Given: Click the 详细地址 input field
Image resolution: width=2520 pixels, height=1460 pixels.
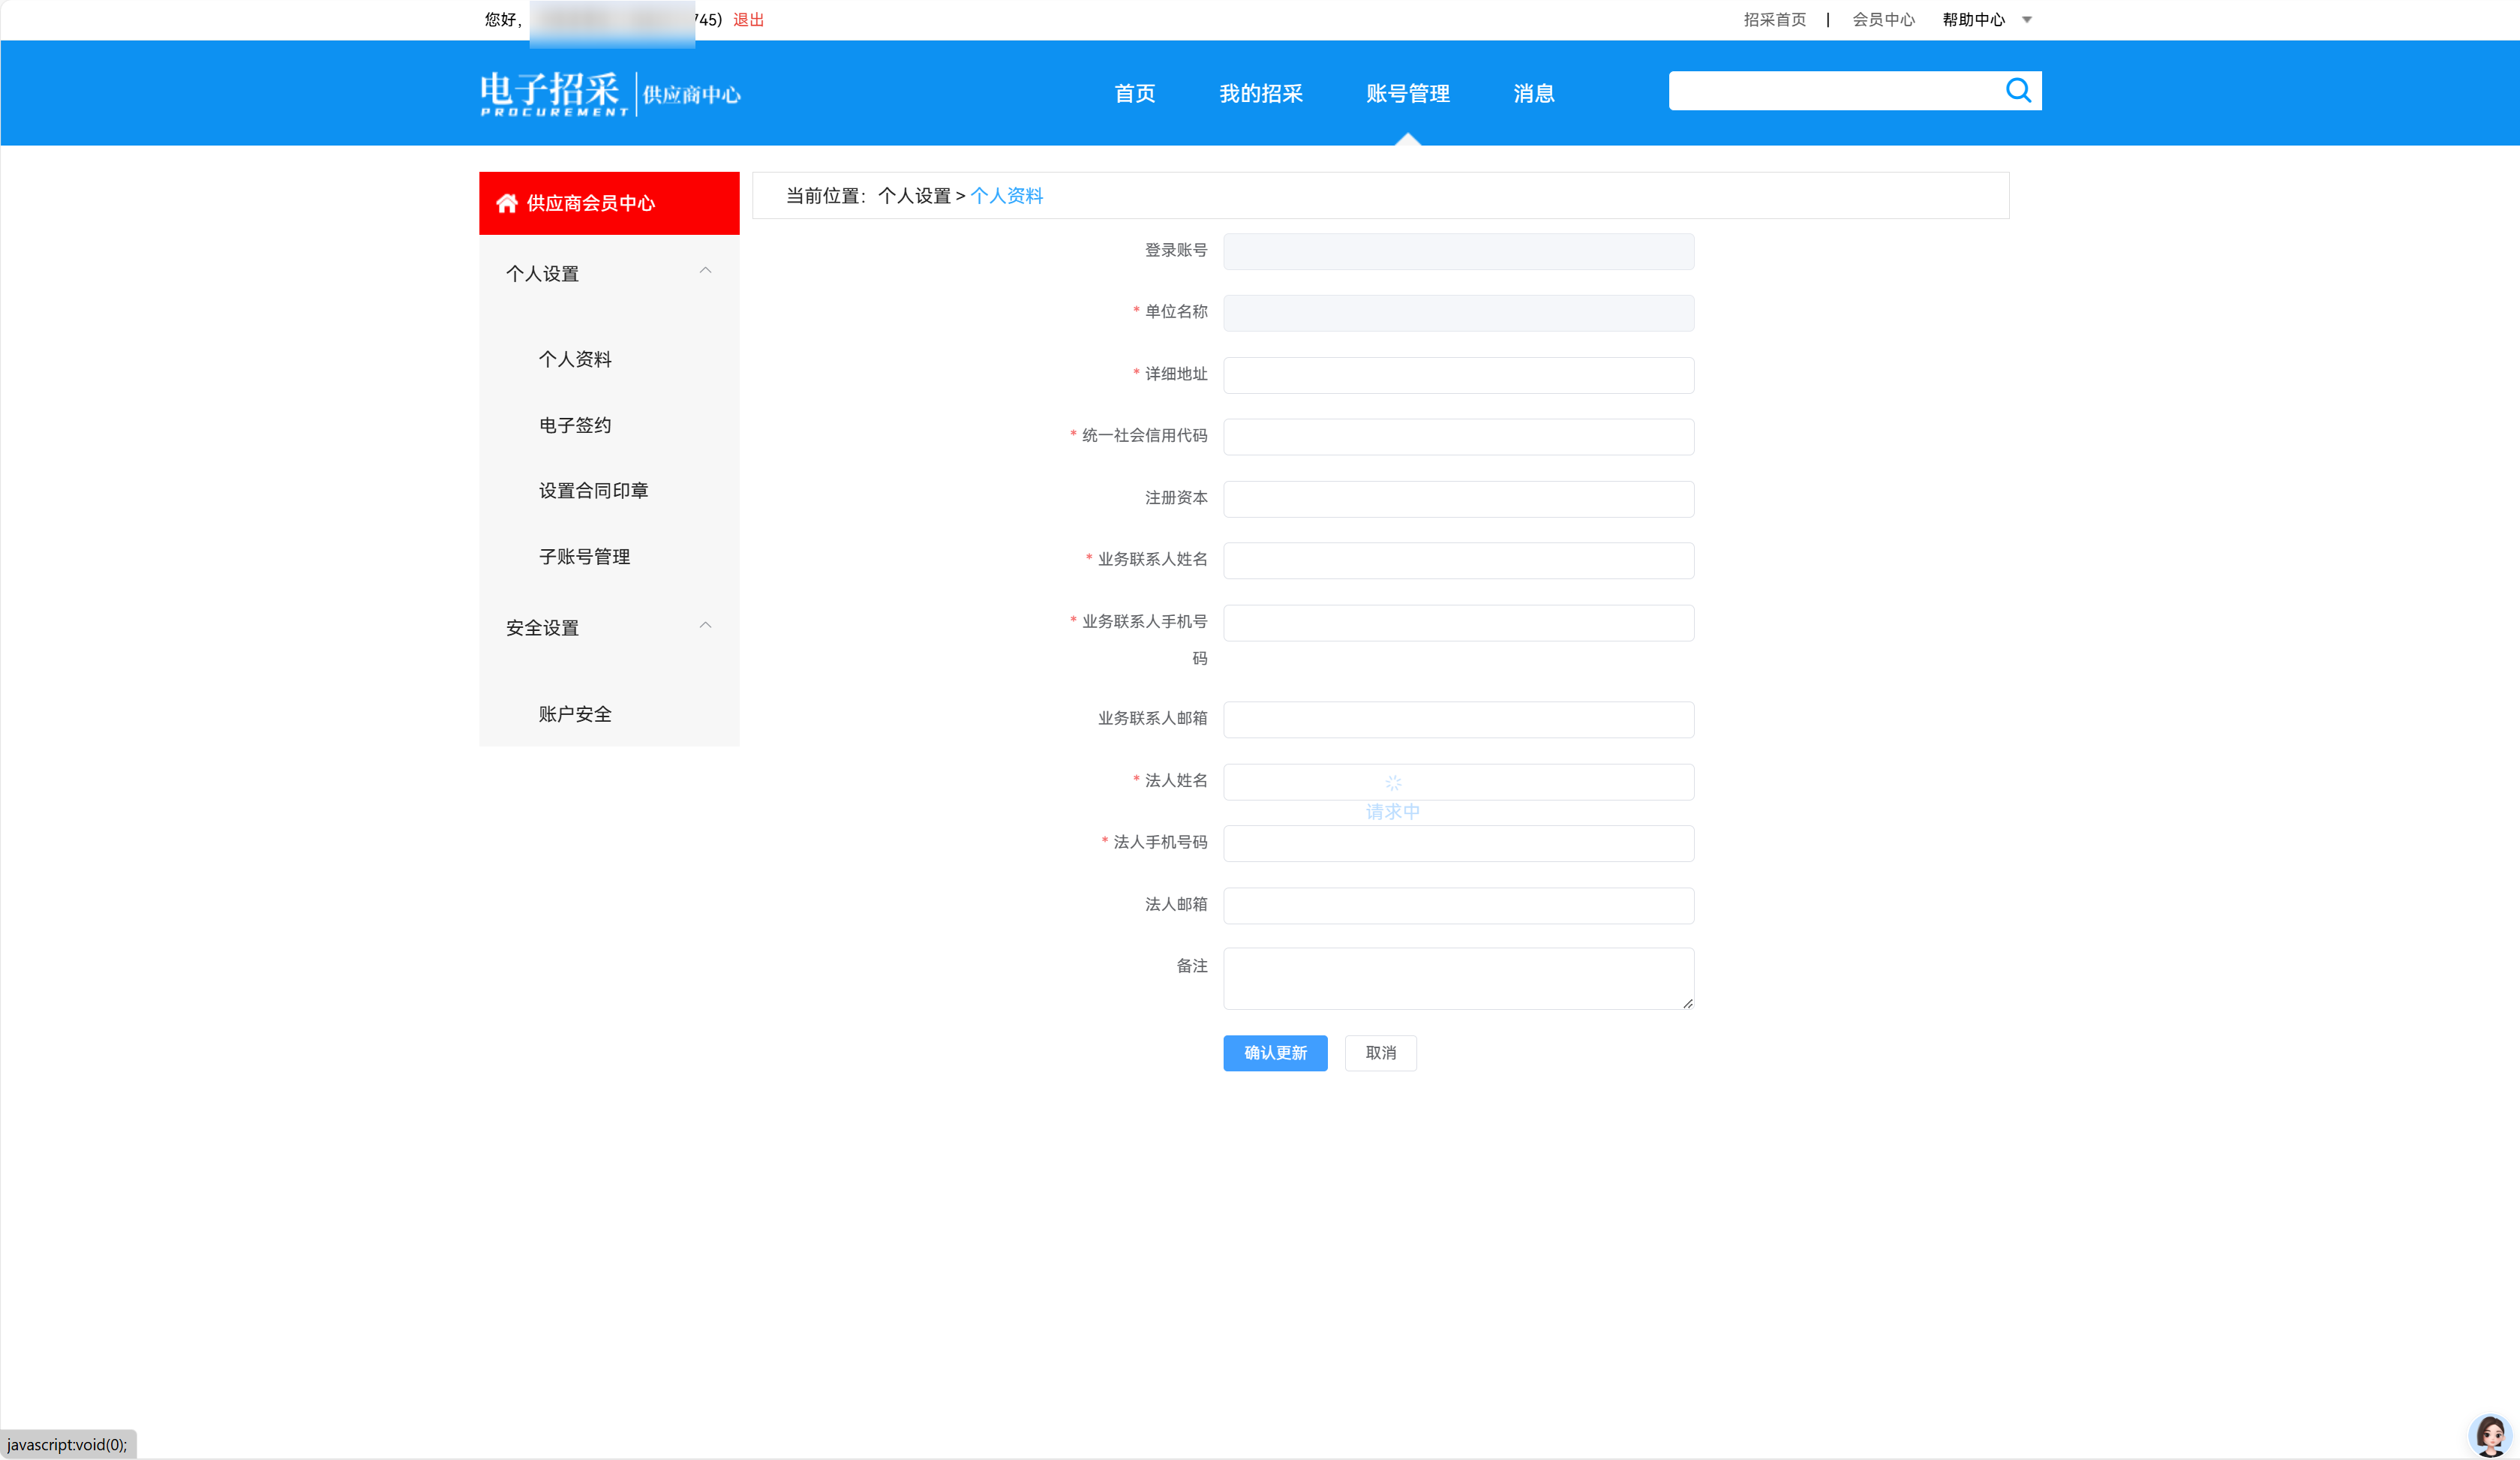Looking at the screenshot, I should [1458, 375].
